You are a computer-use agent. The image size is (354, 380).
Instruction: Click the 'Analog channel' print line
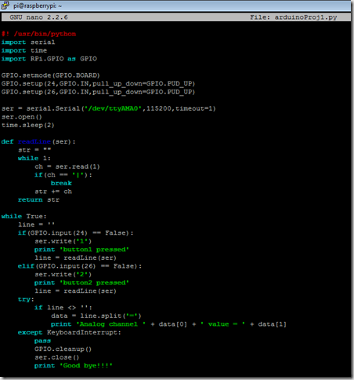coord(169,324)
